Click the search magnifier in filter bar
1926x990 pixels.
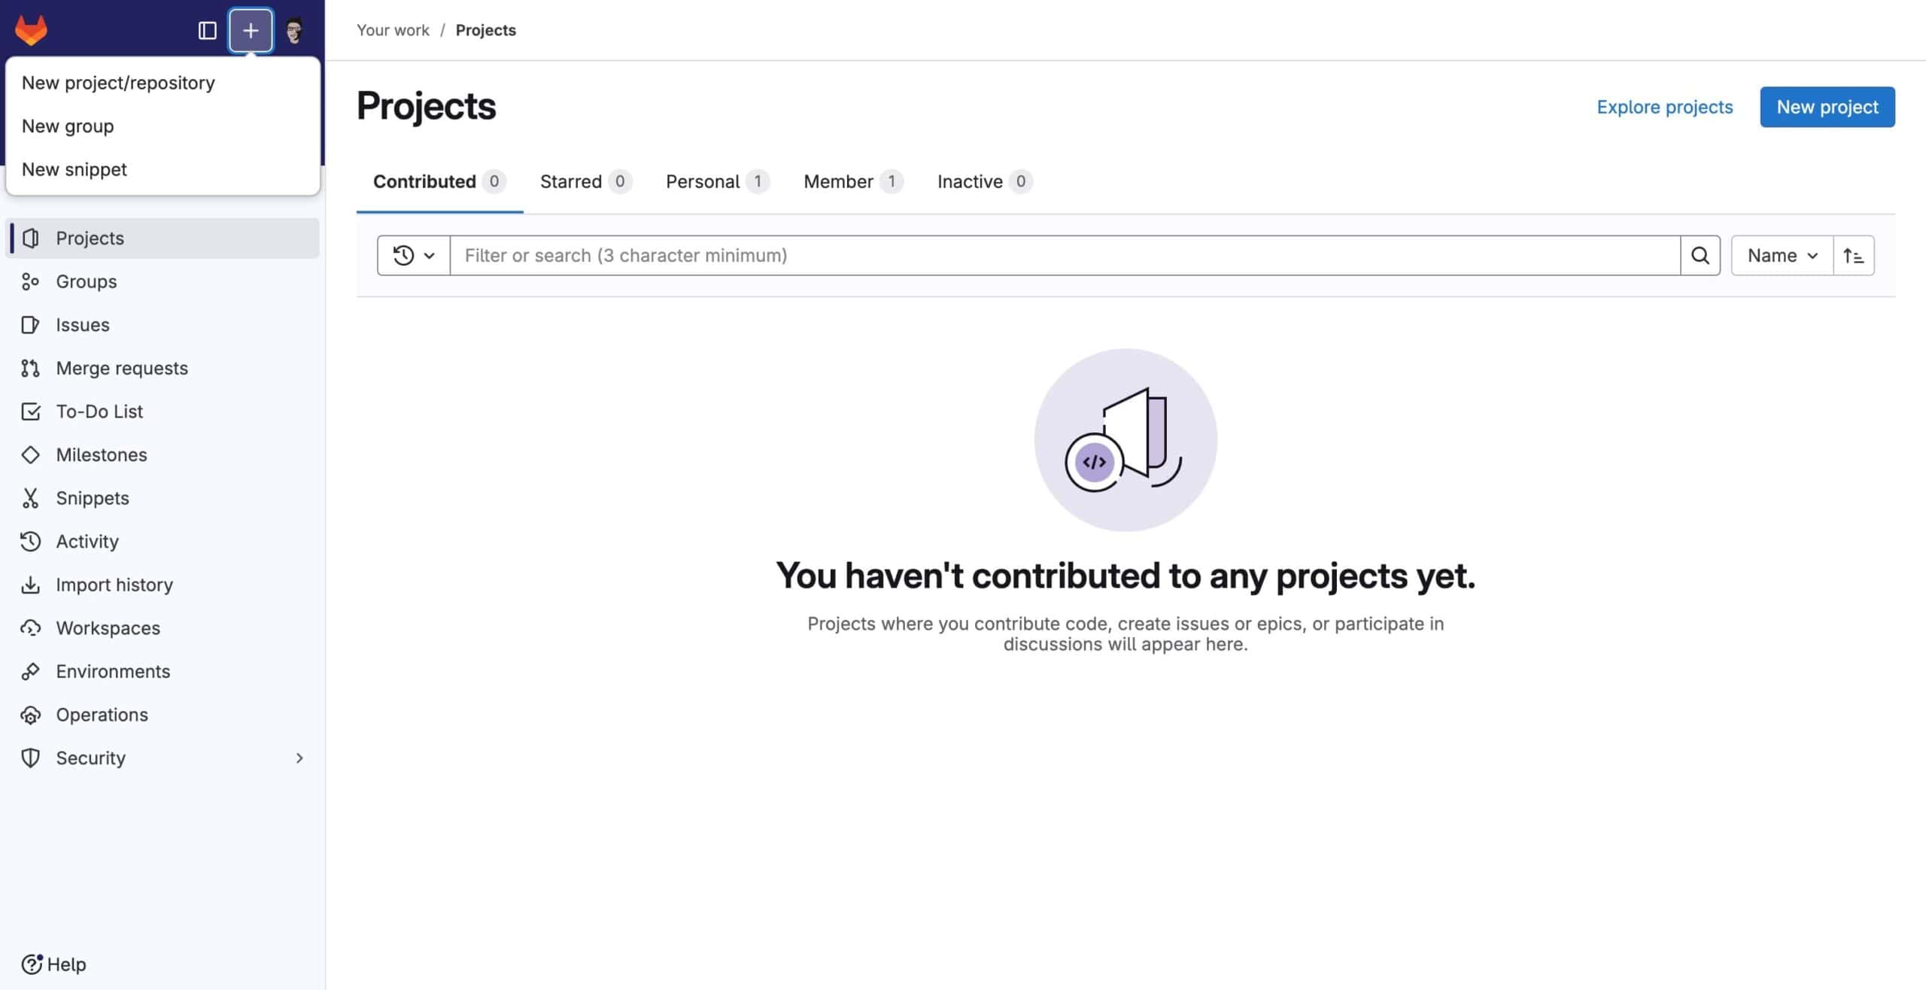(1700, 255)
